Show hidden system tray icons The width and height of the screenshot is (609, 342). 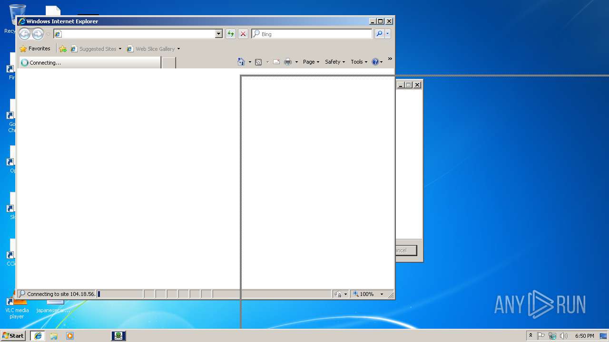pyautogui.click(x=530, y=335)
